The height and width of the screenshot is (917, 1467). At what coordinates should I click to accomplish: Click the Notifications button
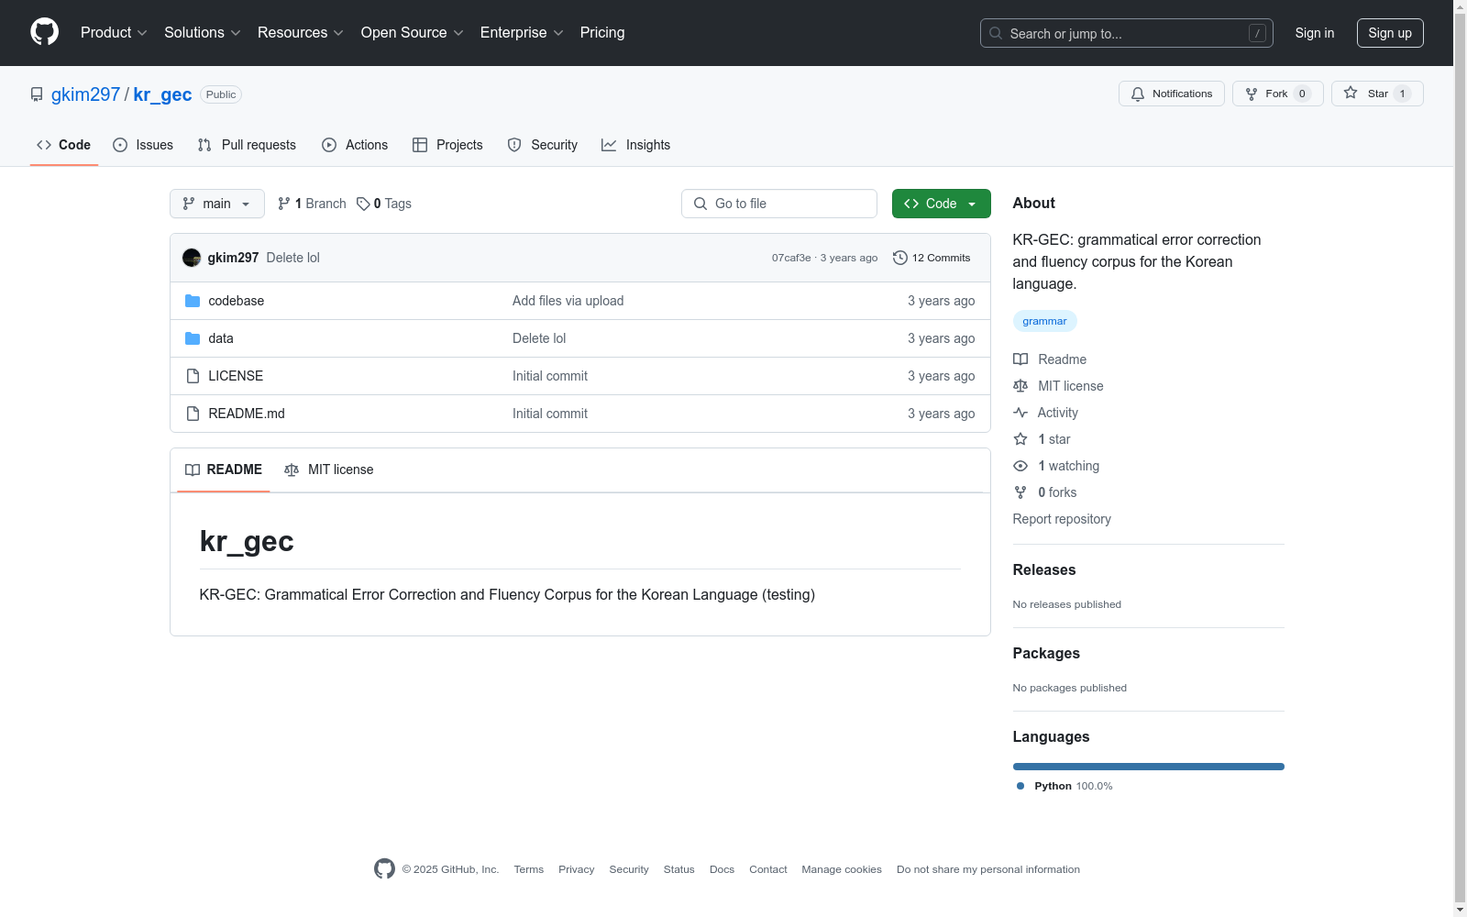tap(1172, 94)
